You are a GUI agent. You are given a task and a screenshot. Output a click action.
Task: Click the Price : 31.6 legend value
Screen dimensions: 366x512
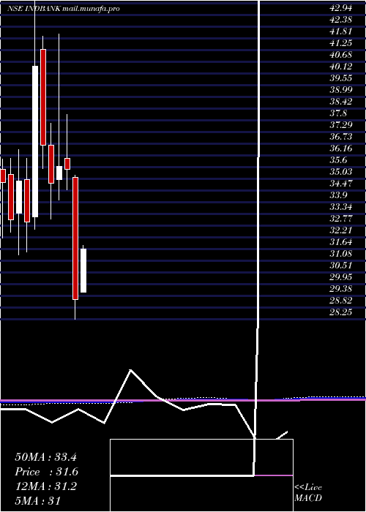(x=46, y=472)
